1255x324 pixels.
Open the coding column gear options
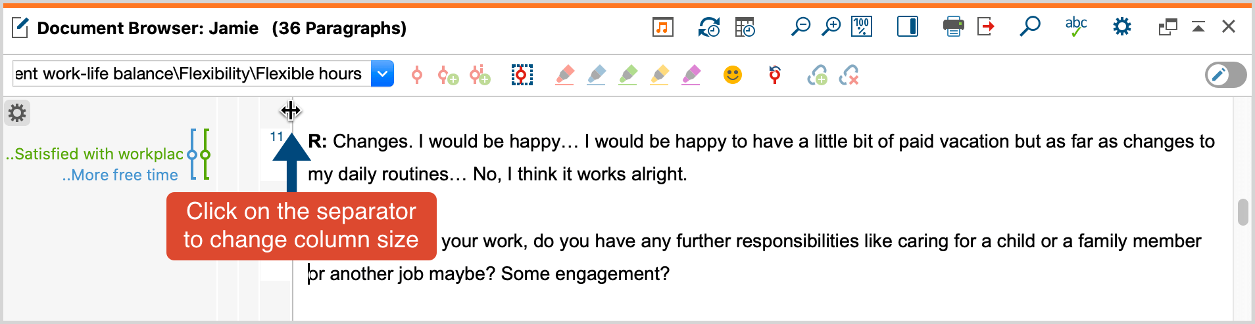[17, 113]
